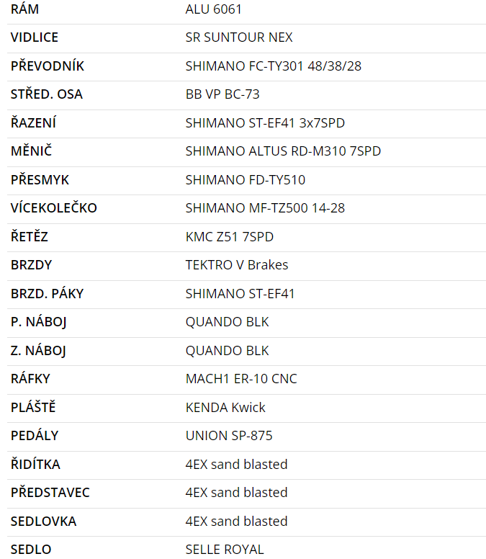Click the RÁM row label
The height and width of the screenshot is (559, 486).
25,9
